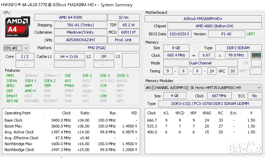Click the ECC value box showing No

[x=255, y=96]
